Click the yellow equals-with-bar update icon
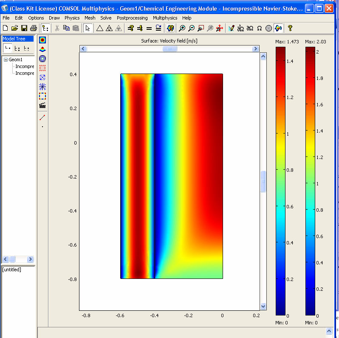Image resolution: width=339 pixels, height=338 pixels. pos(140,28)
